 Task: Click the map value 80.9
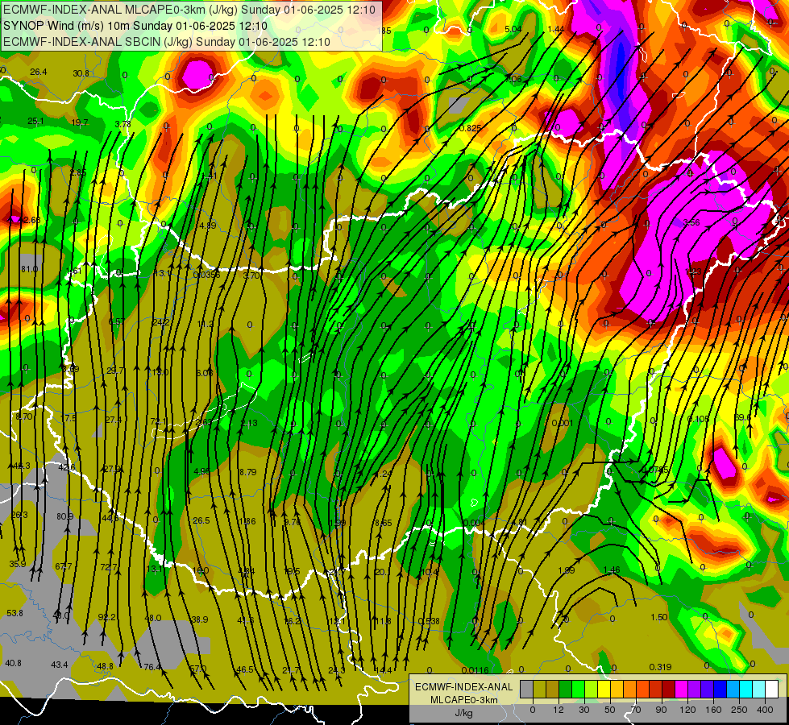[65, 516]
